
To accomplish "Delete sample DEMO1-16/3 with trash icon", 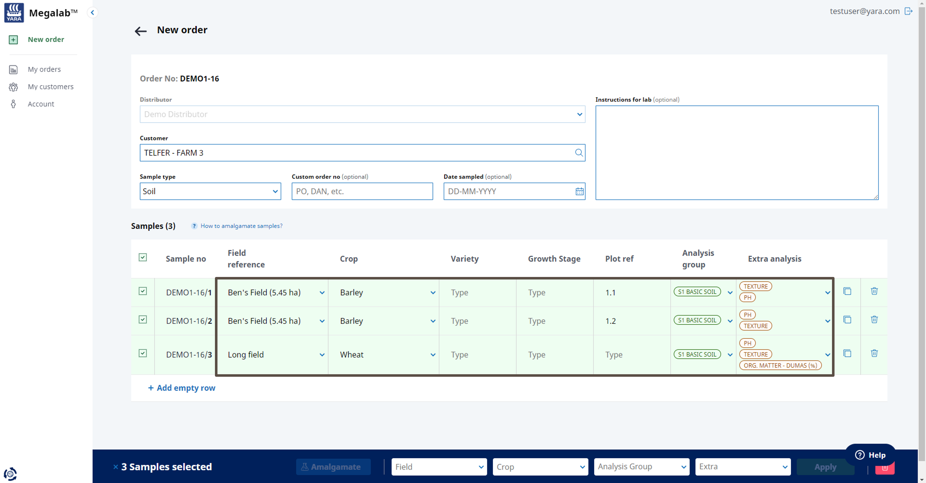I will [x=874, y=353].
